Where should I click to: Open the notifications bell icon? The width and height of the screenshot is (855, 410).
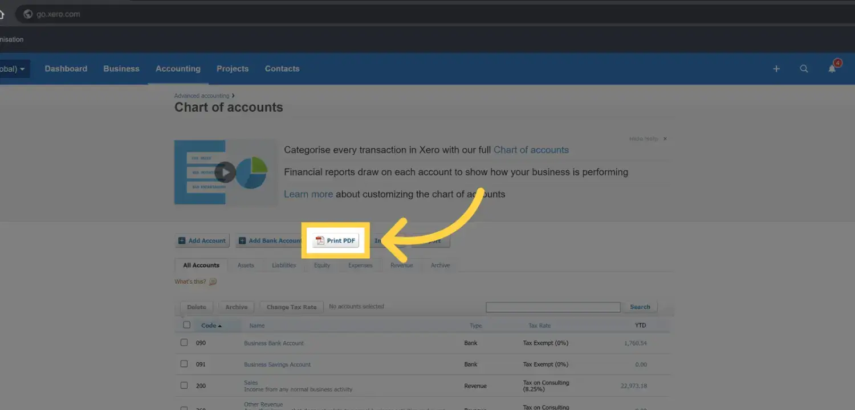(832, 68)
